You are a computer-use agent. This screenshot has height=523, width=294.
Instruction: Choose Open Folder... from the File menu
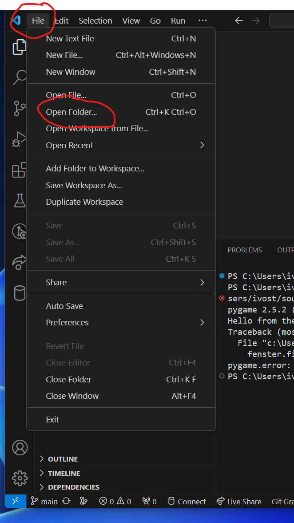point(72,112)
